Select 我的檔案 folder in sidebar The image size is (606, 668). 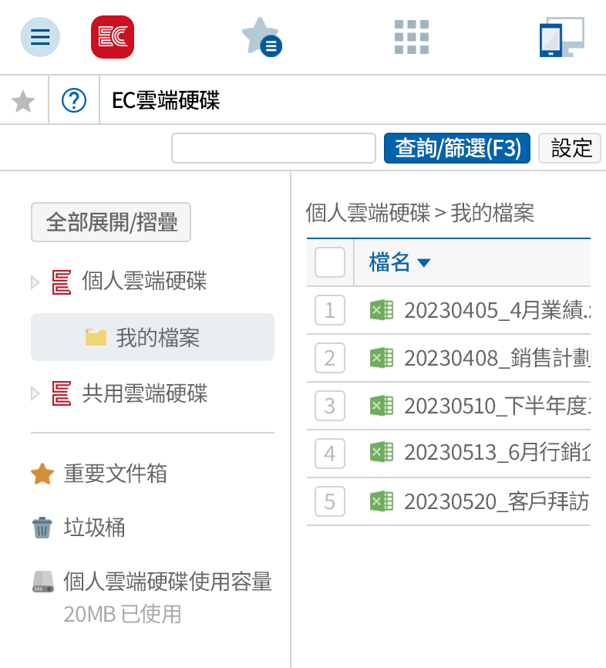(157, 337)
